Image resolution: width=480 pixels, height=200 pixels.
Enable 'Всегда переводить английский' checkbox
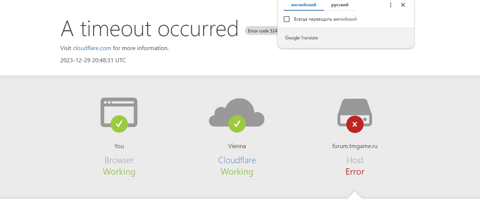pyautogui.click(x=287, y=19)
